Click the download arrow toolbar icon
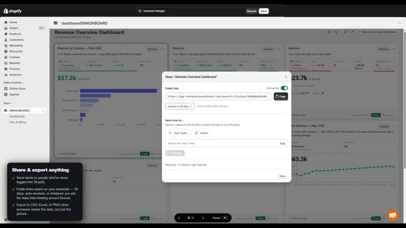The height and width of the screenshot is (228, 406). click(x=323, y=32)
